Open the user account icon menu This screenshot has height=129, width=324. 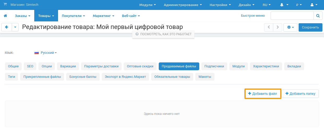(x=314, y=5)
